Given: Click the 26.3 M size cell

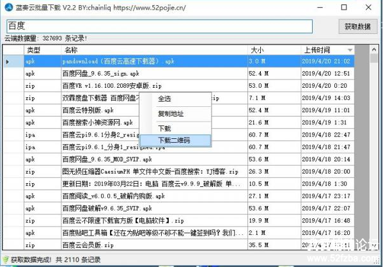Looking at the screenshot, I should [274, 172].
